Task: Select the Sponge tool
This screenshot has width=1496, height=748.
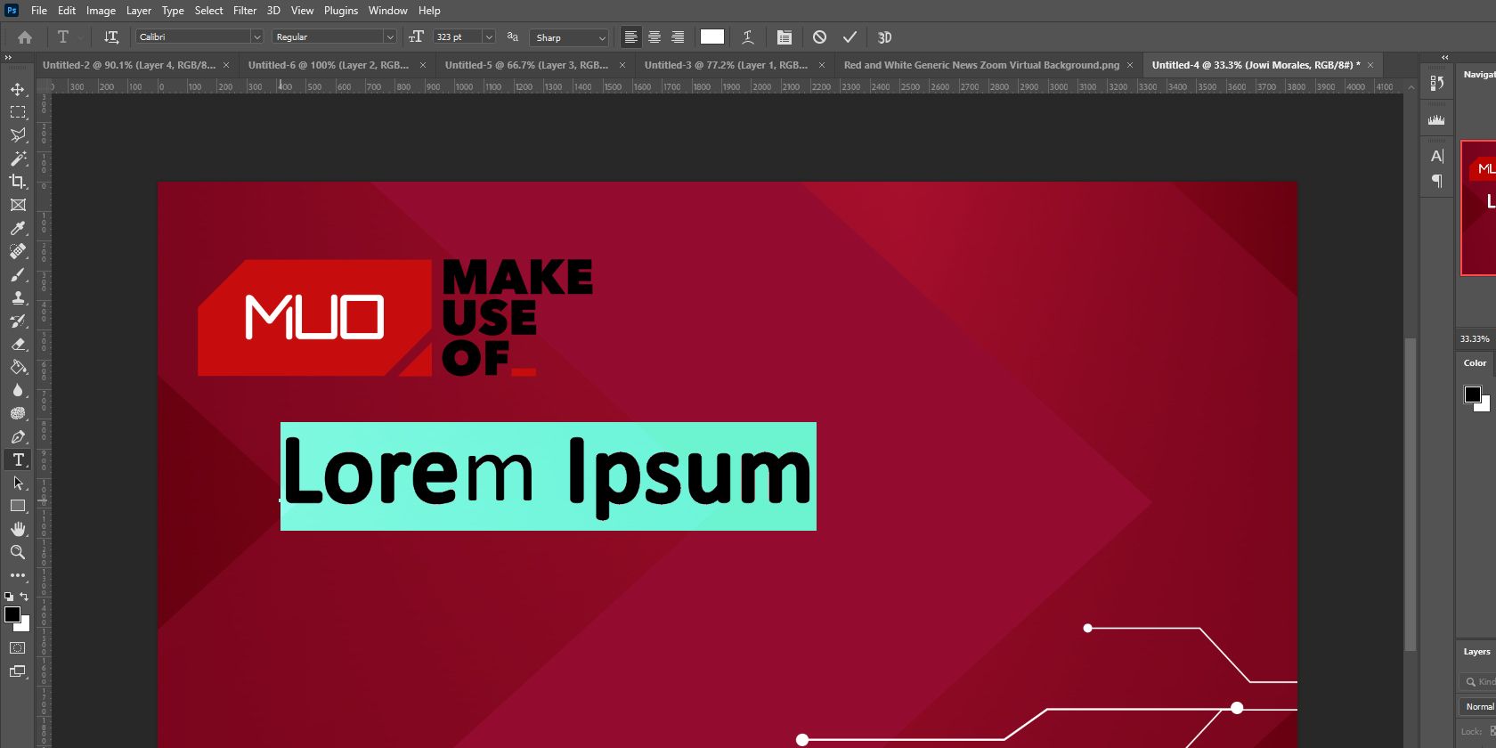Action: click(x=18, y=413)
